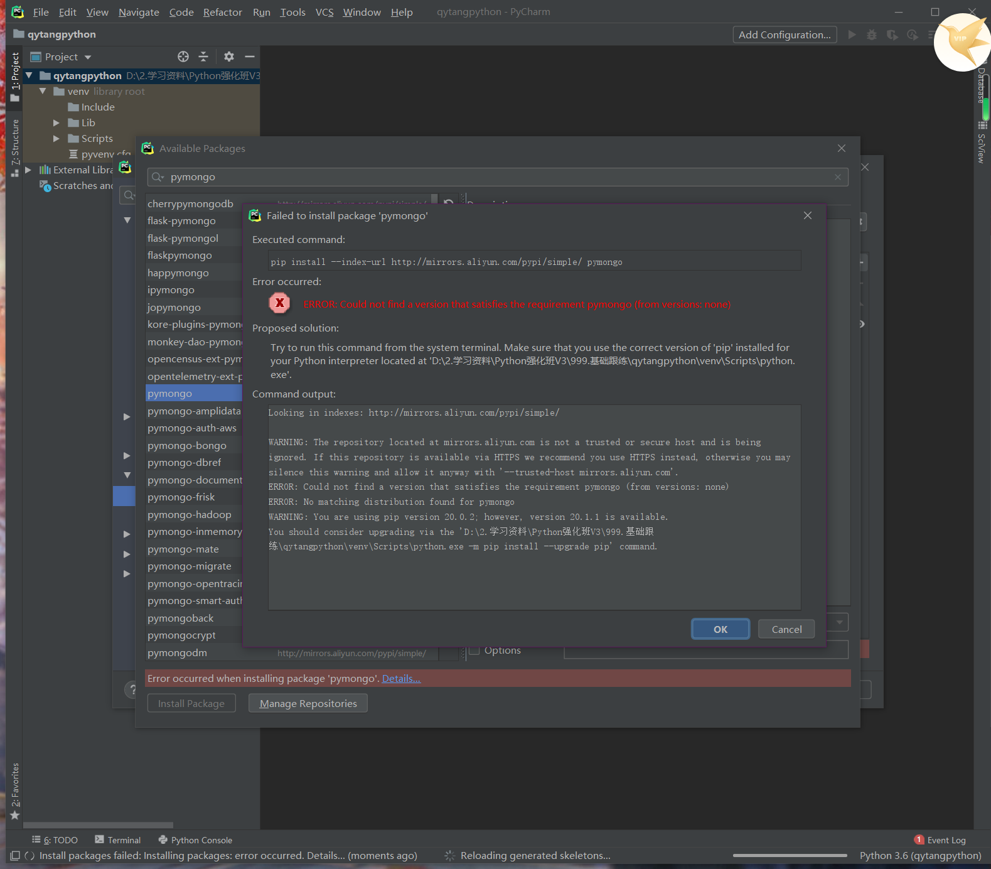Reload the package list with refresh icon
This screenshot has height=869, width=991.
click(448, 203)
